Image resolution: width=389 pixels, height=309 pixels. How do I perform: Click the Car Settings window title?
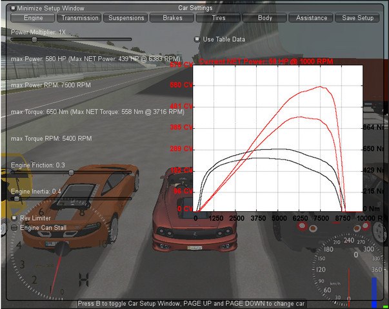tap(195, 8)
